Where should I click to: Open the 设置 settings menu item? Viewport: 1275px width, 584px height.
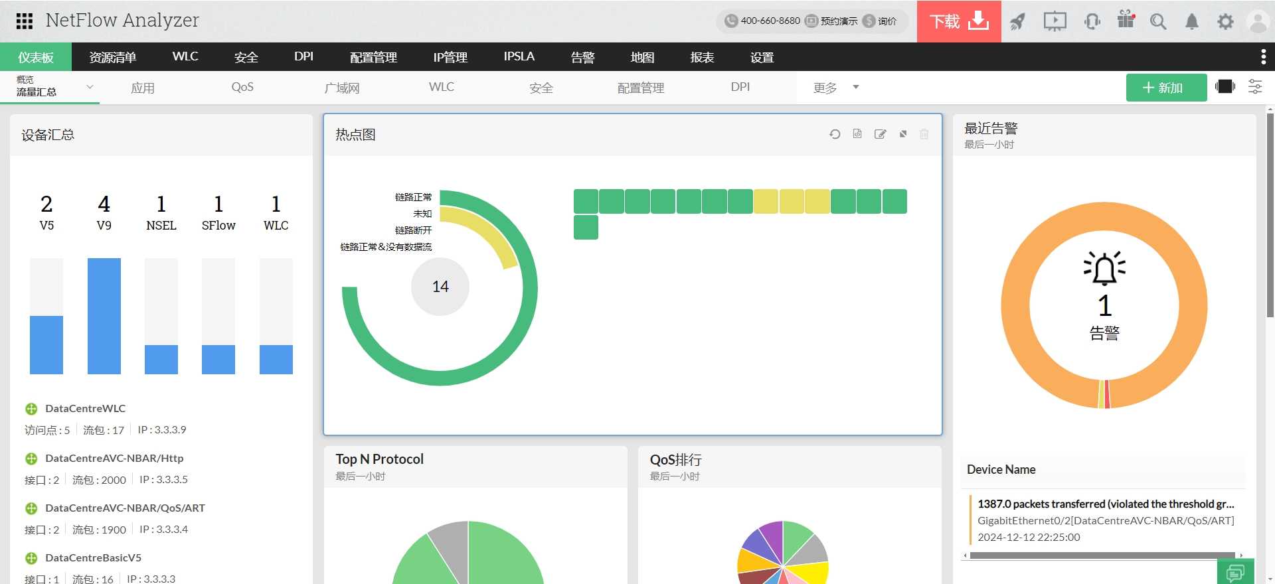762,57
